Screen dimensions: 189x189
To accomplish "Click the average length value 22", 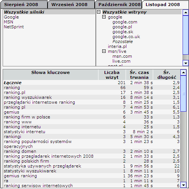I will pos(177,166).
